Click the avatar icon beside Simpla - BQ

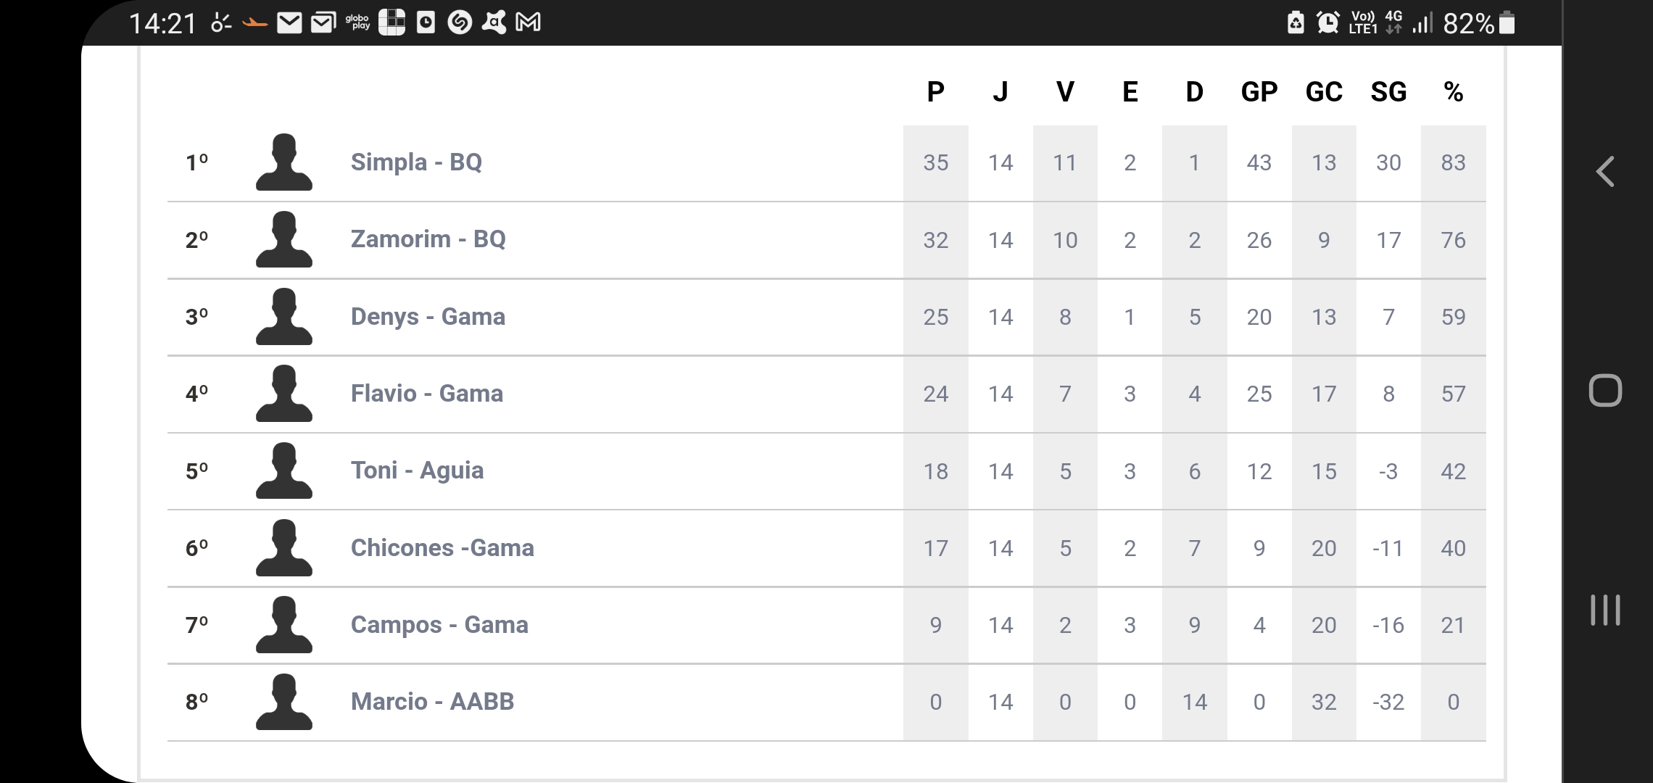point(284,162)
